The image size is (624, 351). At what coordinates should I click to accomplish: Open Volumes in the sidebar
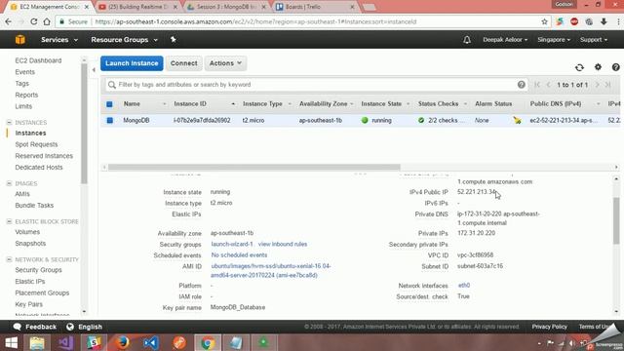tap(27, 232)
